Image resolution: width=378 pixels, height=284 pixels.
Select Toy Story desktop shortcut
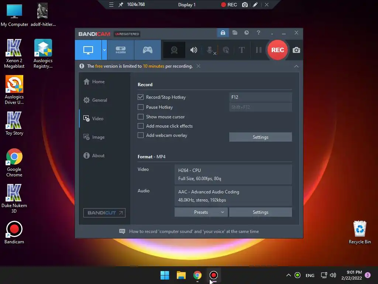[x=14, y=124]
